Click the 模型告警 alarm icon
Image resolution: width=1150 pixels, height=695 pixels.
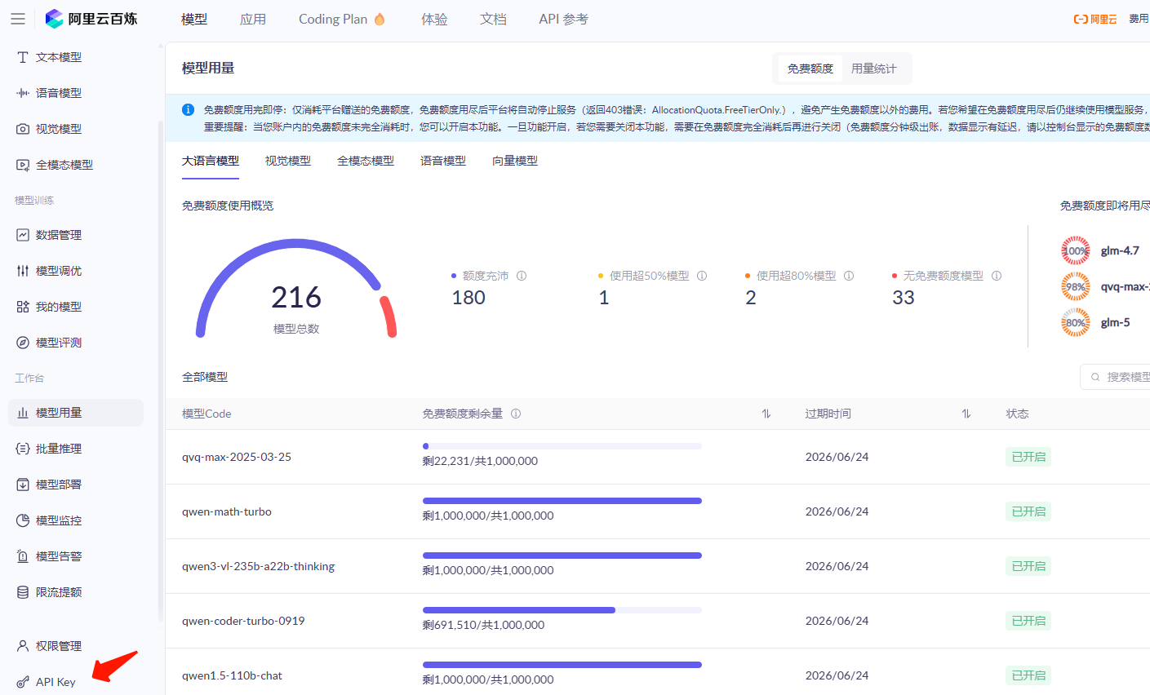click(23, 556)
